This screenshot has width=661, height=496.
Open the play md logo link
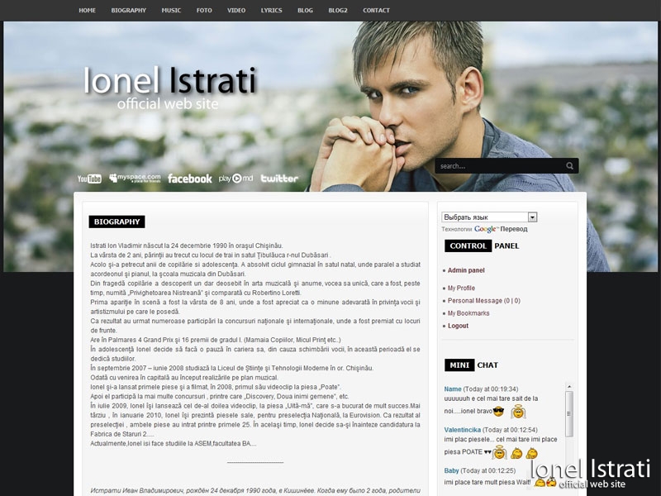click(x=235, y=179)
